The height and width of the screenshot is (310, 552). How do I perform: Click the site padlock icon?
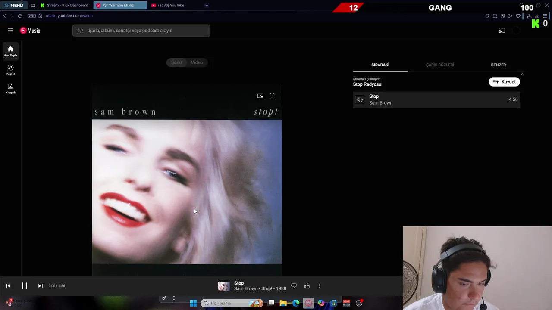41,16
